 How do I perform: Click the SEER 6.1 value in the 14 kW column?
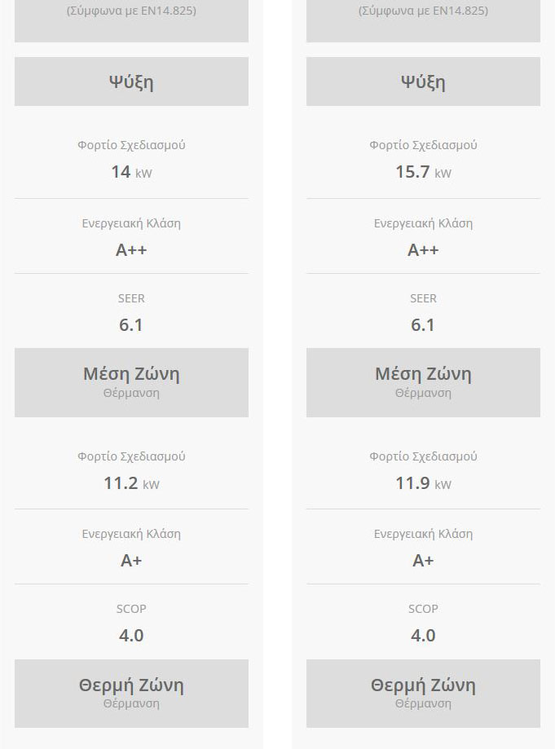pyautogui.click(x=131, y=325)
